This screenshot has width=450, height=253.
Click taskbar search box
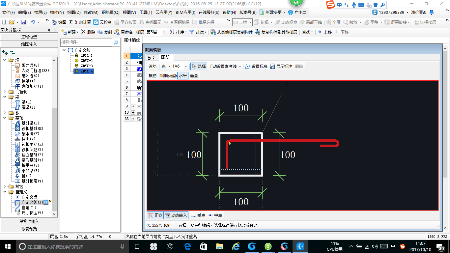[72, 246]
